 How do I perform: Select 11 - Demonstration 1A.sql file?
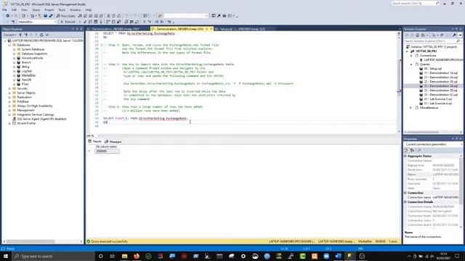tap(441, 72)
